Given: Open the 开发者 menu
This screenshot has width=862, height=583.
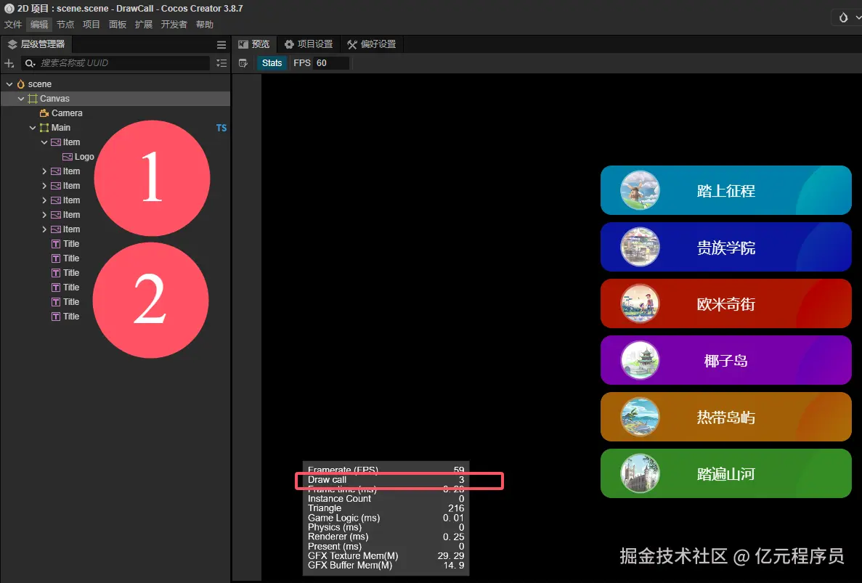Looking at the screenshot, I should (174, 24).
